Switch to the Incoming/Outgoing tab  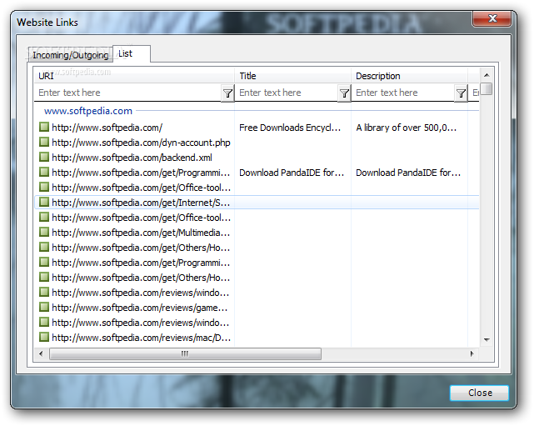click(x=71, y=55)
